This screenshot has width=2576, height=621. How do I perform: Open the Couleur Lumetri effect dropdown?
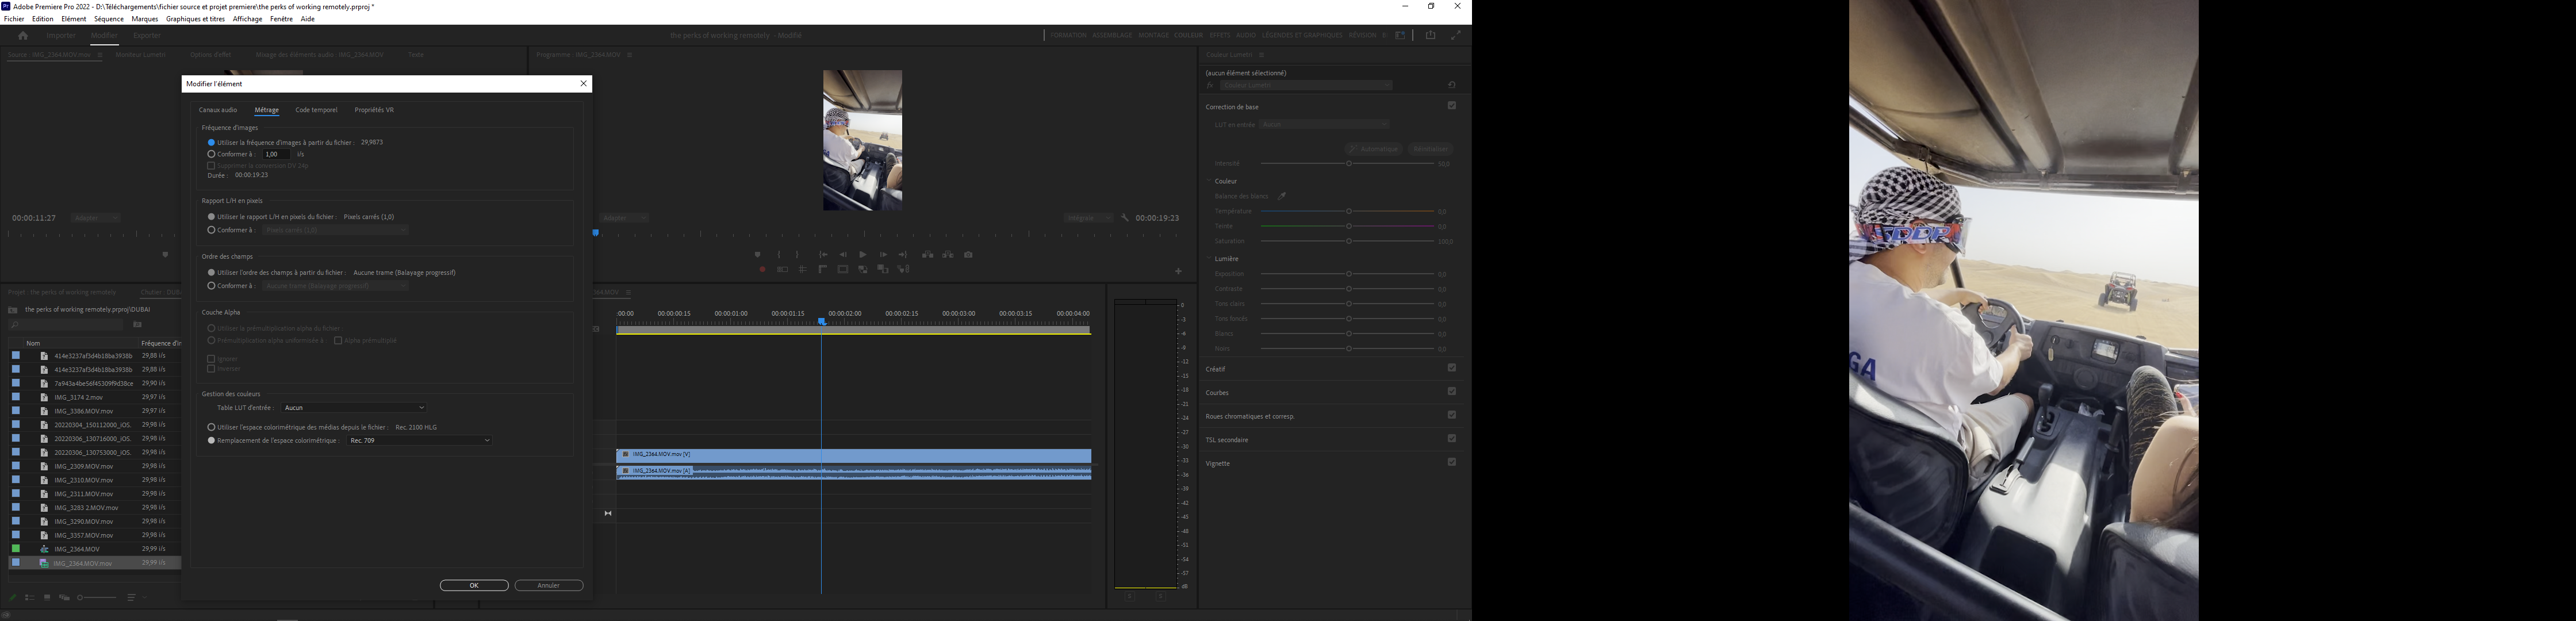(x=1306, y=85)
